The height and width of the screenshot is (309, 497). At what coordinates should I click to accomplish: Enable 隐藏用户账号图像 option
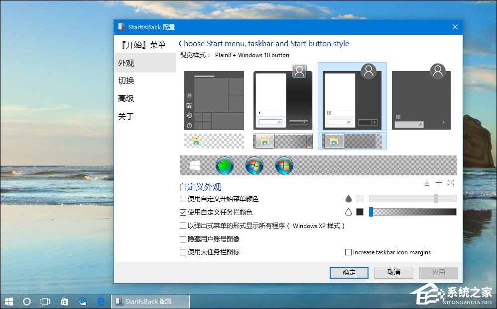click(x=183, y=239)
